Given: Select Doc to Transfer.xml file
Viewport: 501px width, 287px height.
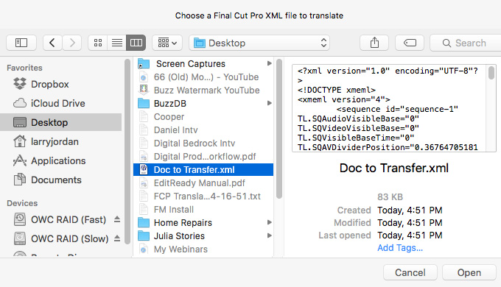Looking at the screenshot, I should click(x=203, y=170).
